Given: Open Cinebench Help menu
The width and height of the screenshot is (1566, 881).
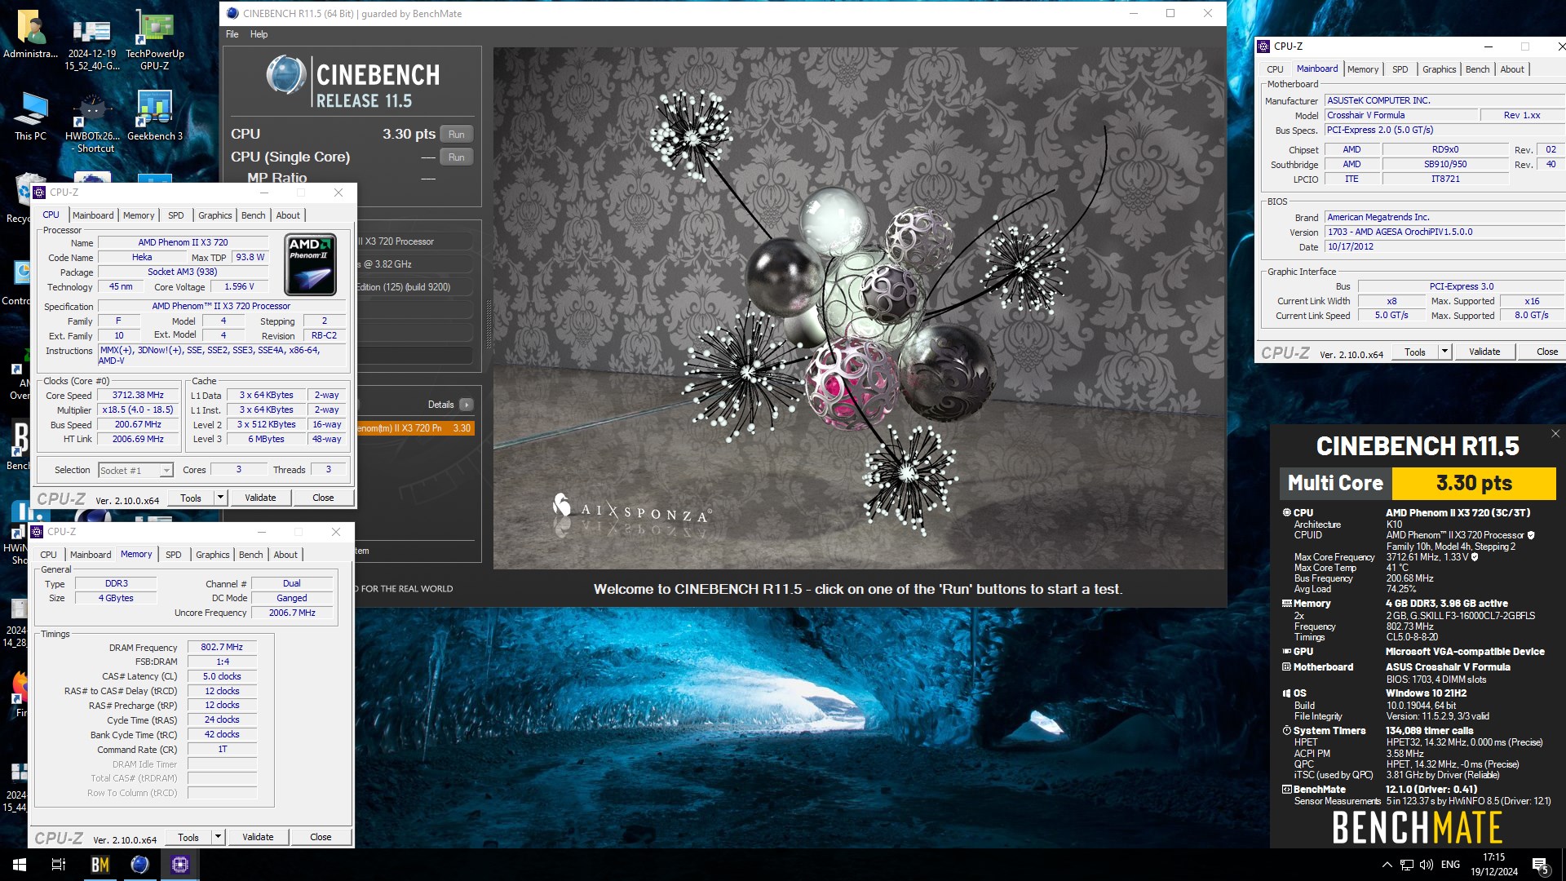Looking at the screenshot, I should [259, 34].
